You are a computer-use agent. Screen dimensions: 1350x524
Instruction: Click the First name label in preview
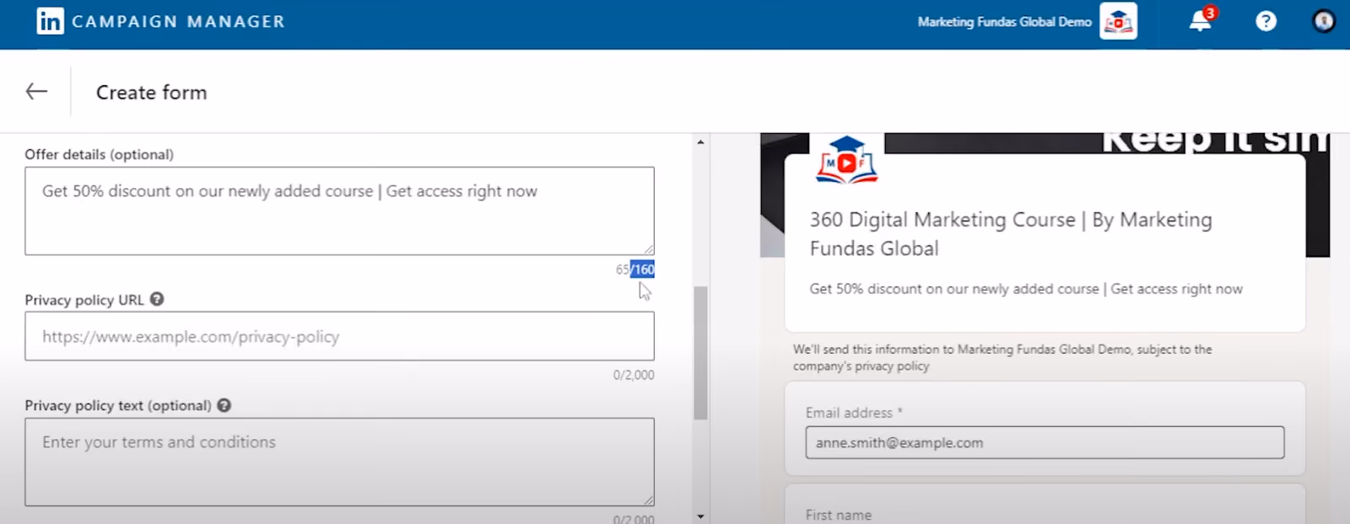(x=839, y=515)
